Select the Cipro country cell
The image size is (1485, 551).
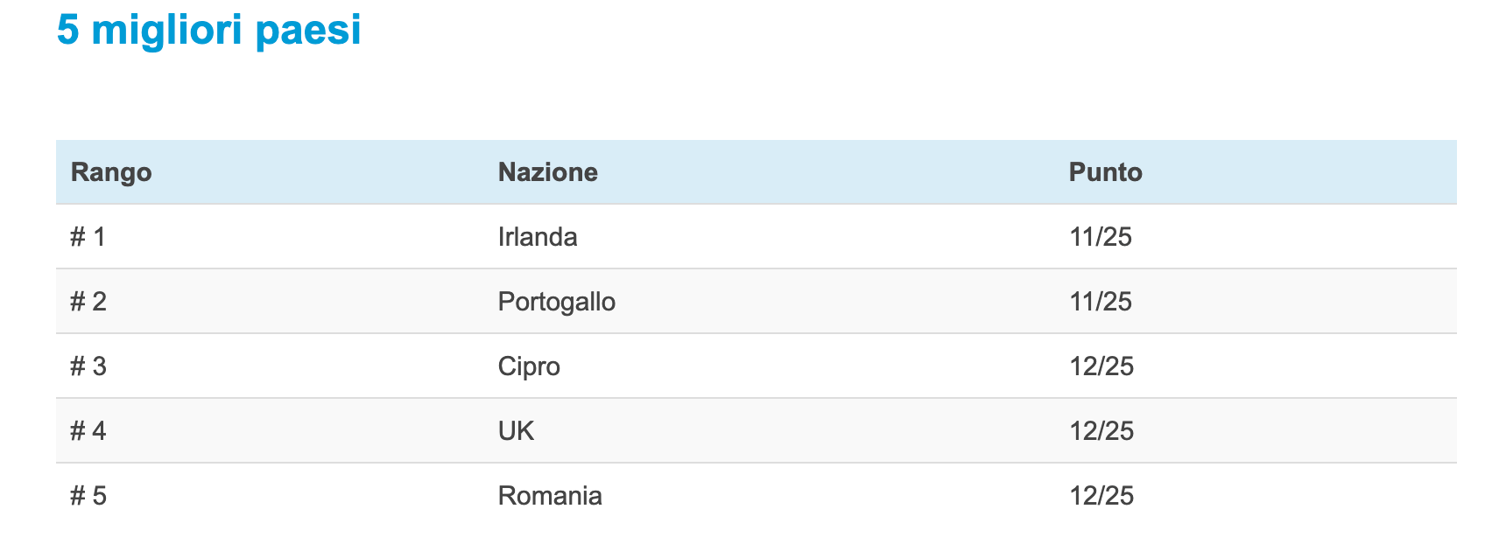(x=529, y=366)
